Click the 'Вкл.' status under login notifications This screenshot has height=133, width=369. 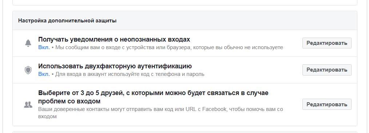[44, 47]
